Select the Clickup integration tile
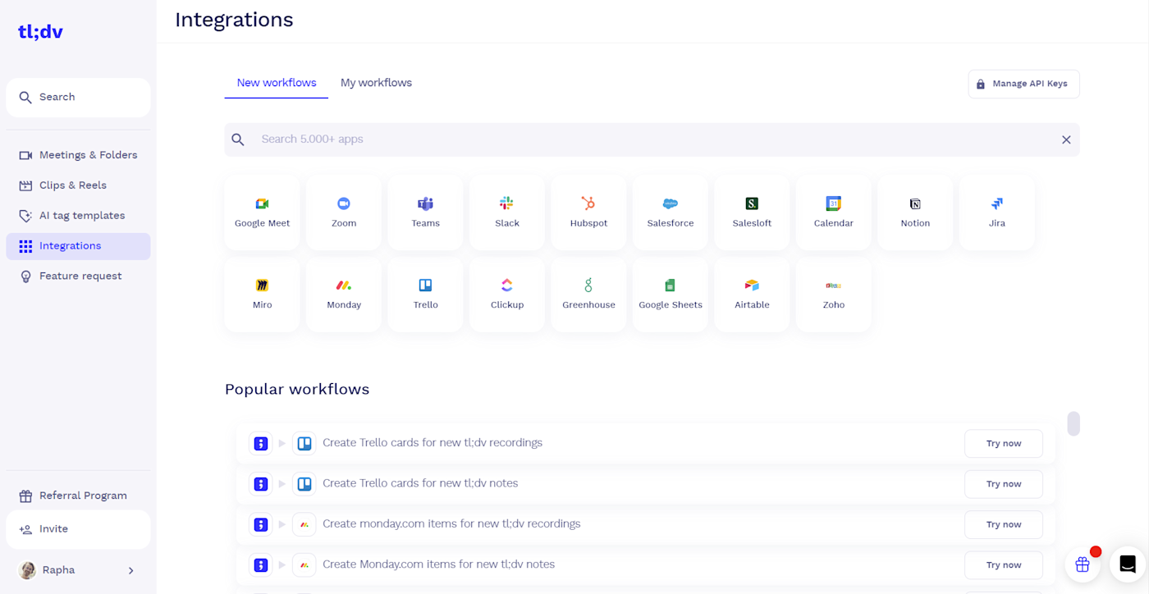The height and width of the screenshot is (594, 1149). (507, 295)
